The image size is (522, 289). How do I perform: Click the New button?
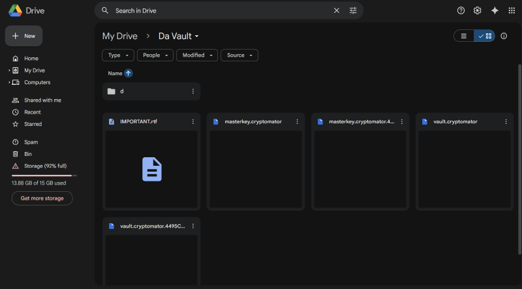tap(23, 36)
